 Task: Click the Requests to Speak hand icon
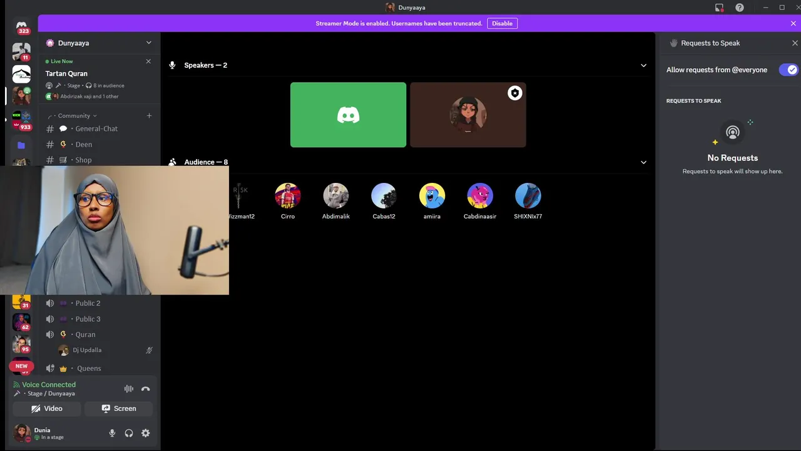click(x=674, y=43)
